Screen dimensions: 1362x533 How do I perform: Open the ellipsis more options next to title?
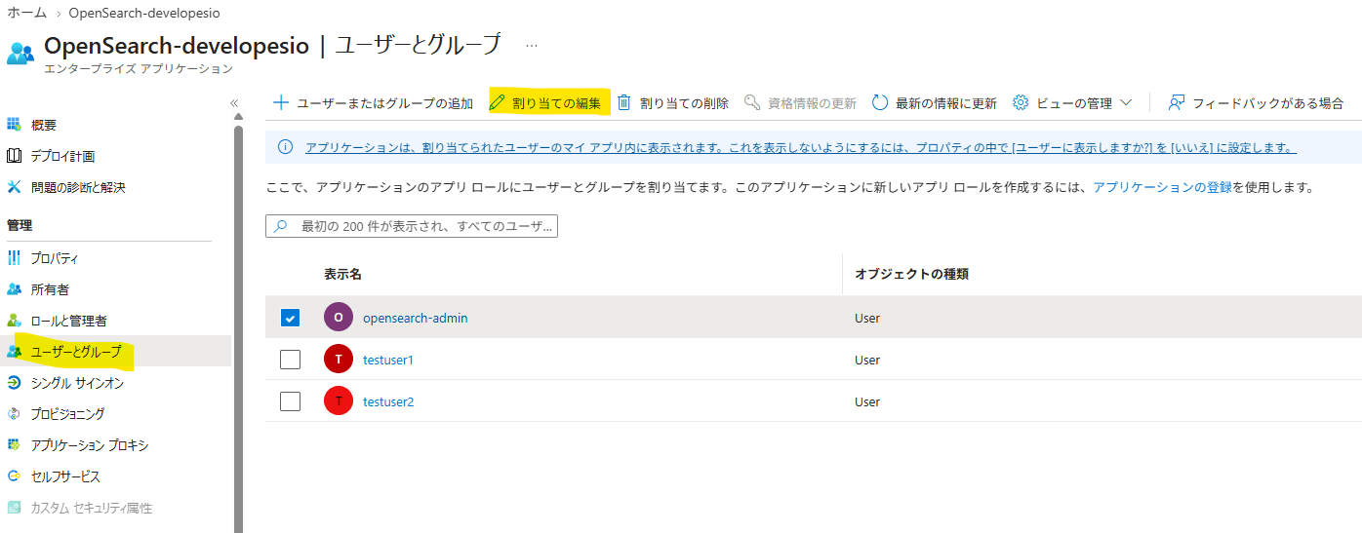tap(532, 45)
